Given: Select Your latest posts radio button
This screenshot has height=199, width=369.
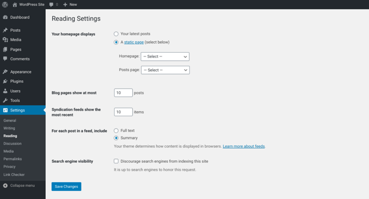Looking at the screenshot, I should pos(116,34).
